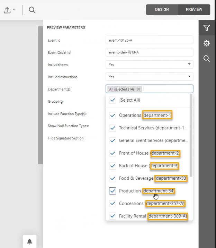The width and height of the screenshot is (216, 248).
Task: Click the 'Grouping:' label
Action: coord(56,102)
